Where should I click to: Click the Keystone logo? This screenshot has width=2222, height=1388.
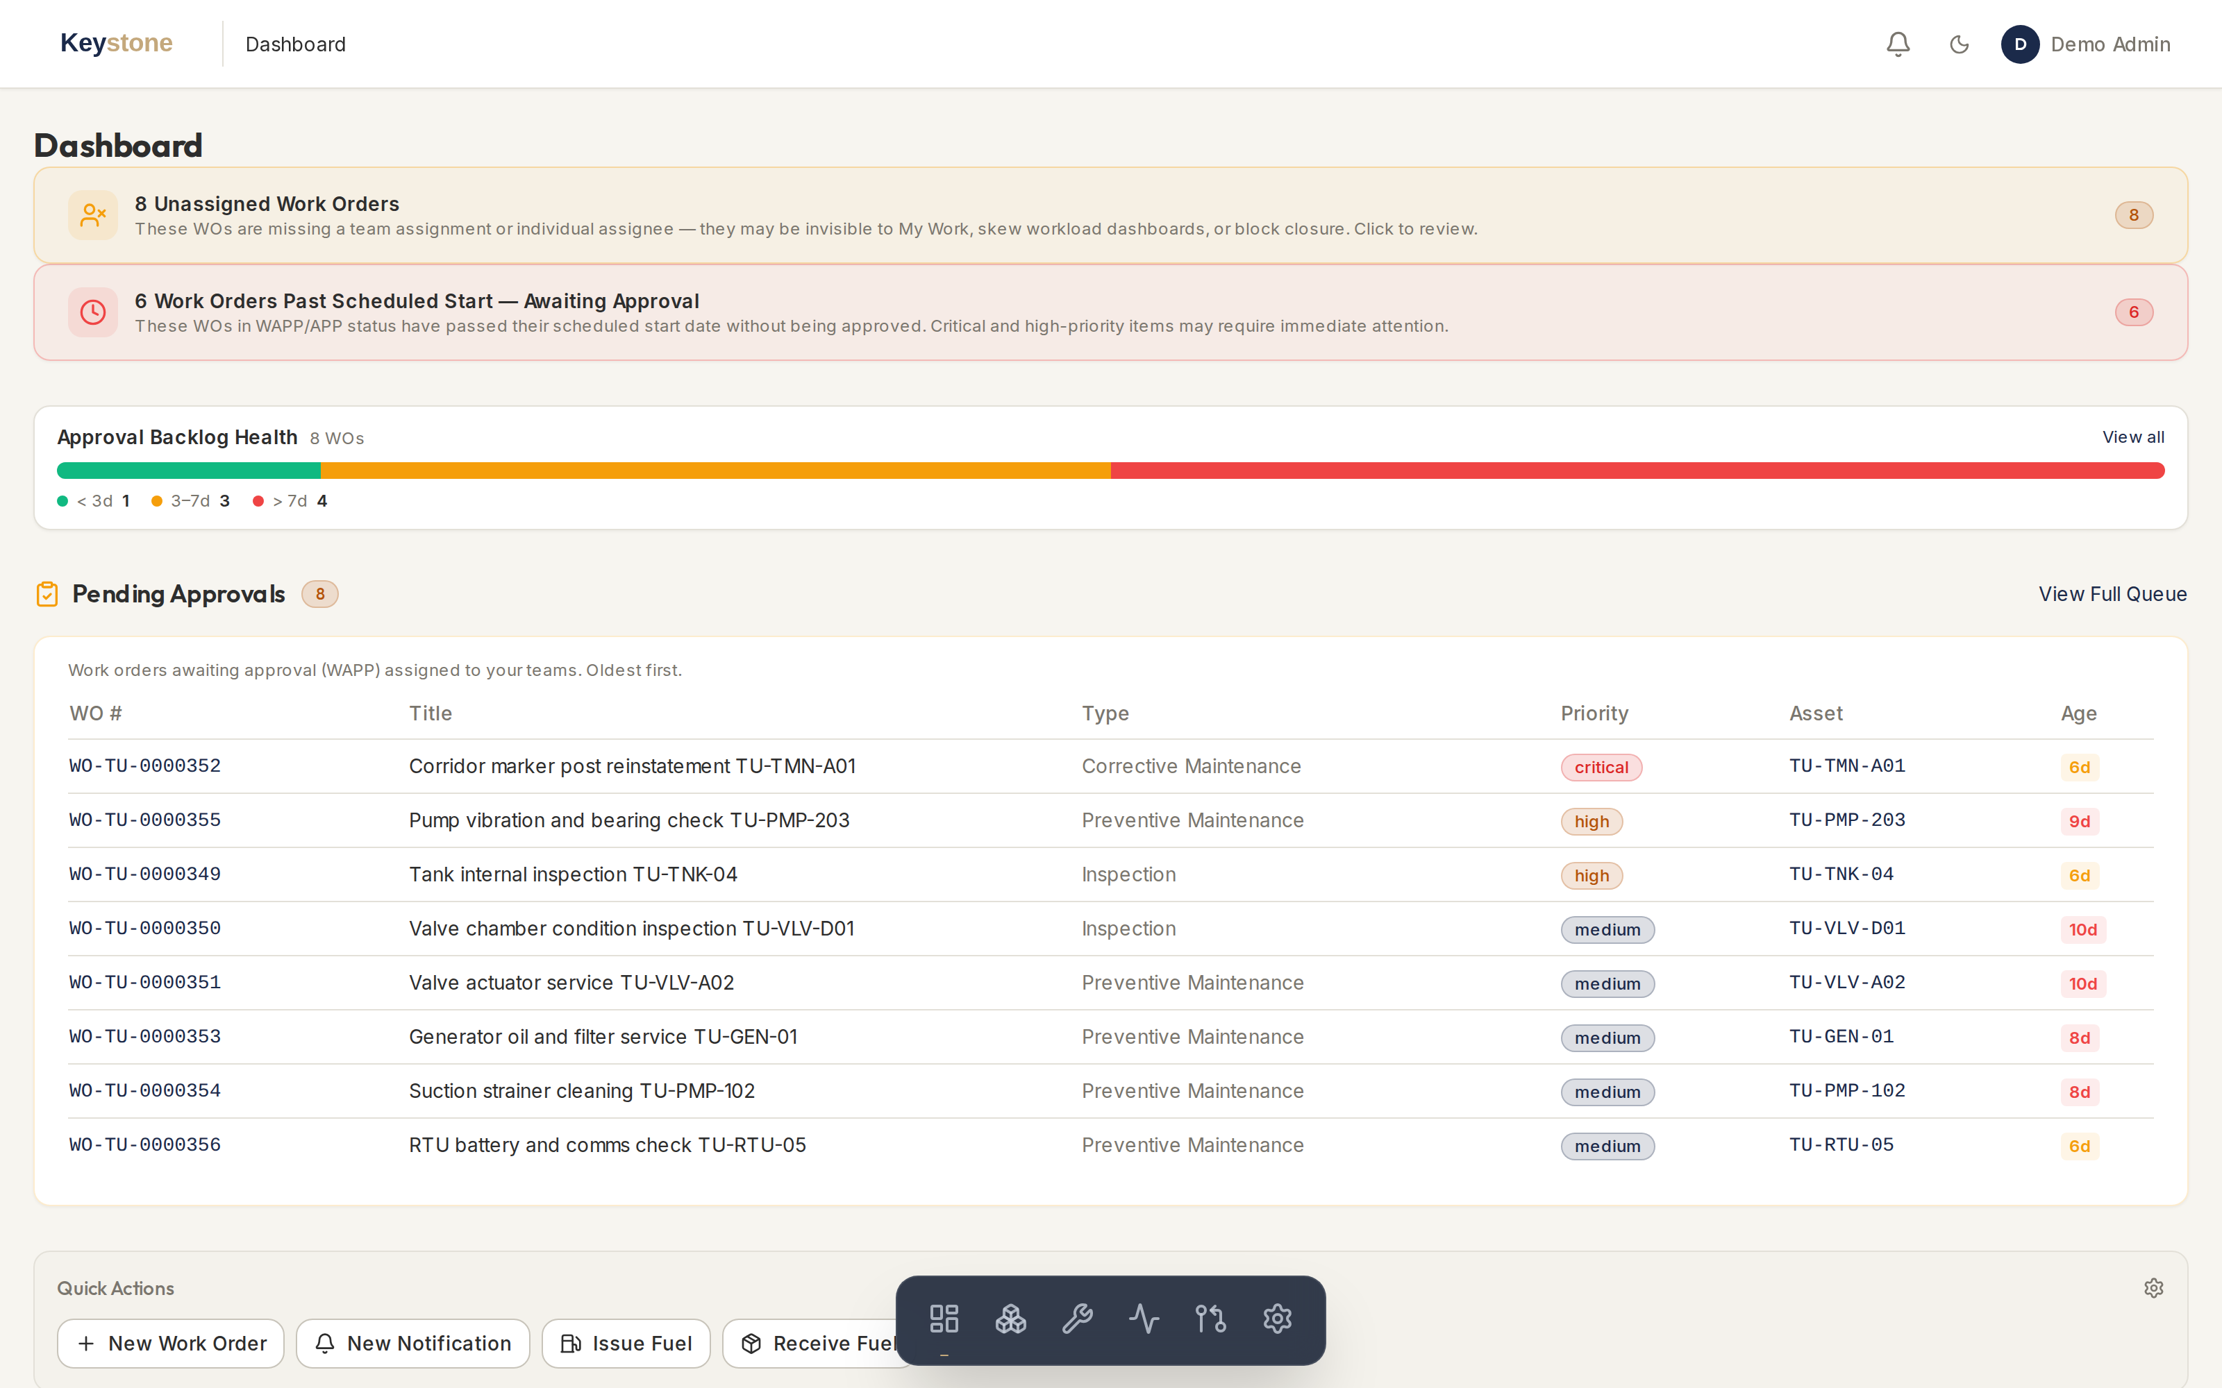point(116,43)
